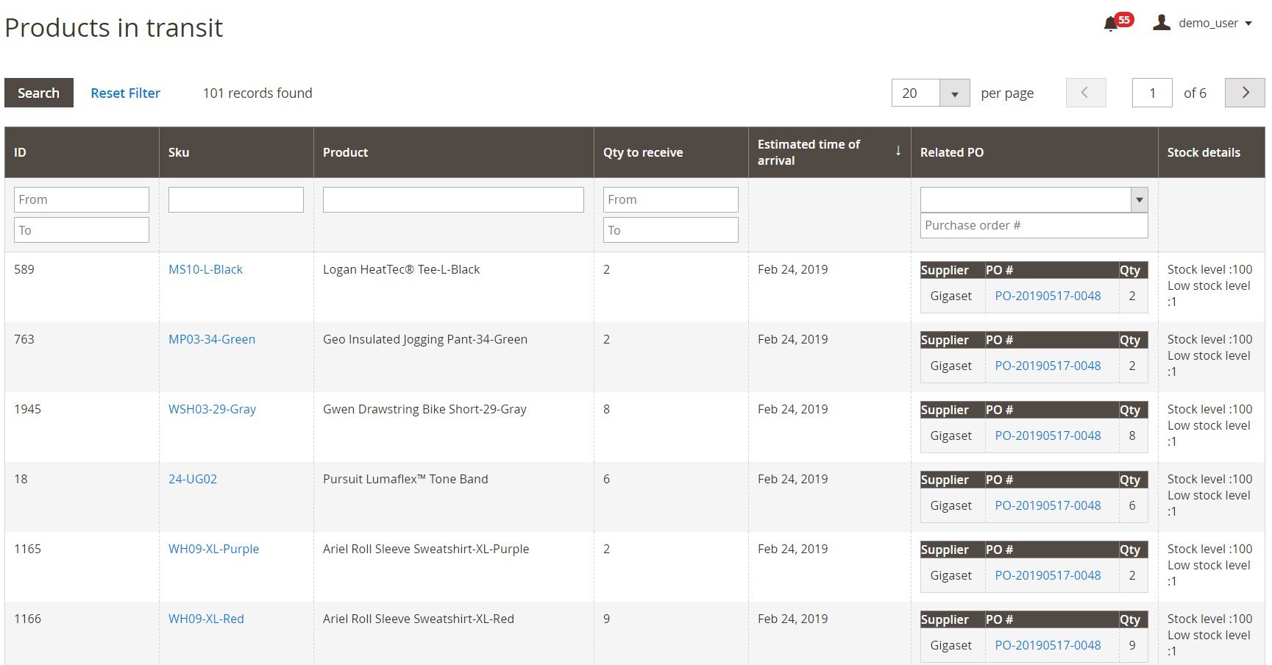Open the notifications bell icon

click(1111, 24)
